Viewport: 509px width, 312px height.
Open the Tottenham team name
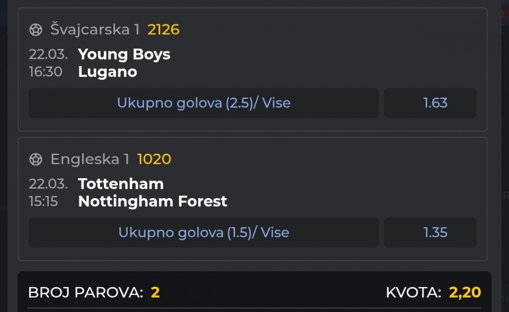[x=121, y=183]
